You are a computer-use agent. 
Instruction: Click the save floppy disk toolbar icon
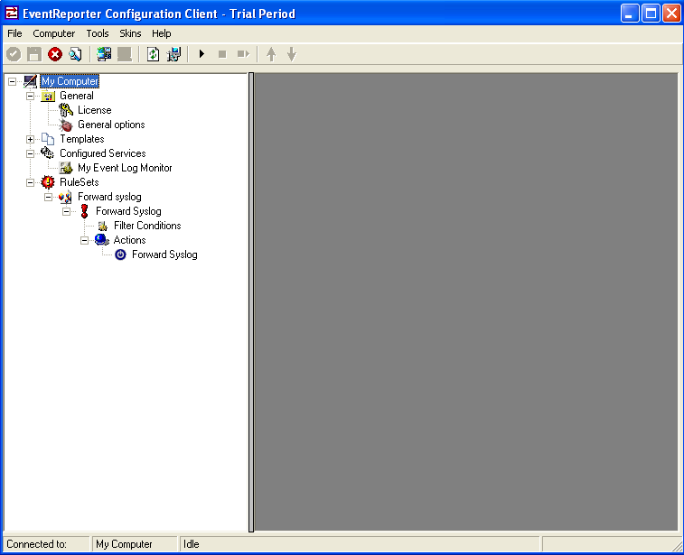tap(34, 54)
